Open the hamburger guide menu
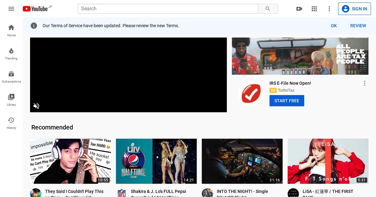The image size is (376, 197). [x=11, y=9]
